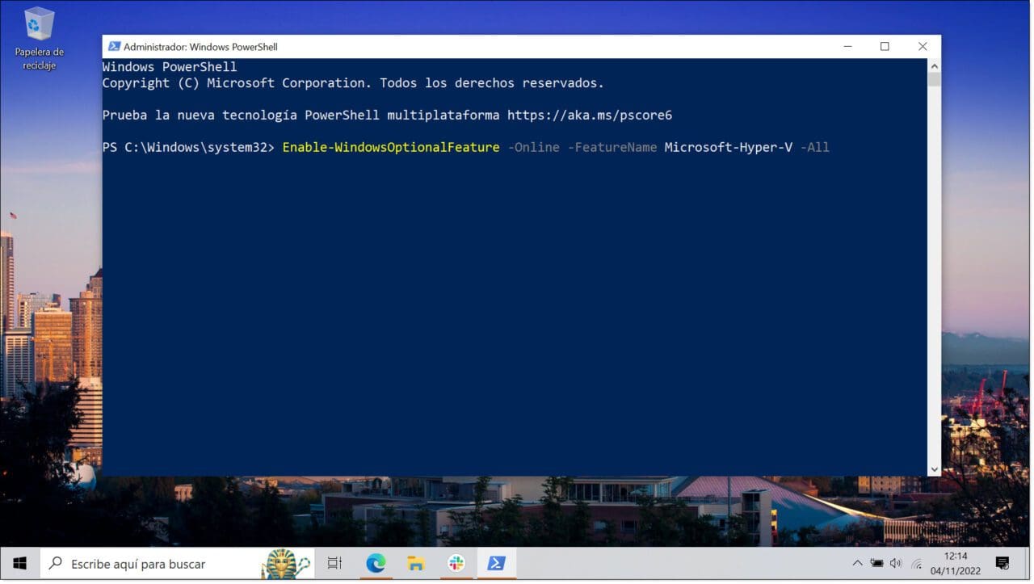
Task: Open the notification center
Action: pos(1002,563)
